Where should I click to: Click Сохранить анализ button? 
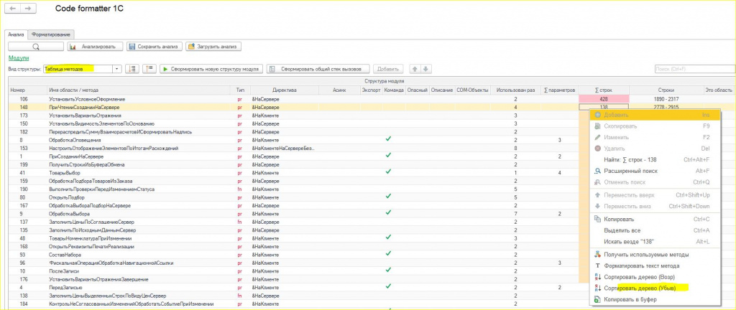tap(154, 47)
